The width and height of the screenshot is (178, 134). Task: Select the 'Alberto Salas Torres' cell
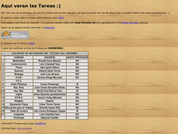49,71
